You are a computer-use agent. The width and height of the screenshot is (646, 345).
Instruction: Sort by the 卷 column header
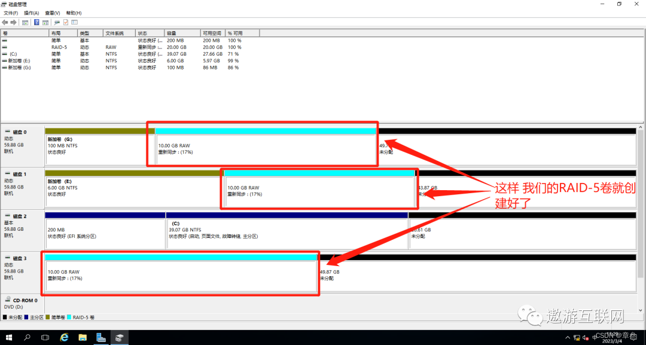tap(25, 33)
